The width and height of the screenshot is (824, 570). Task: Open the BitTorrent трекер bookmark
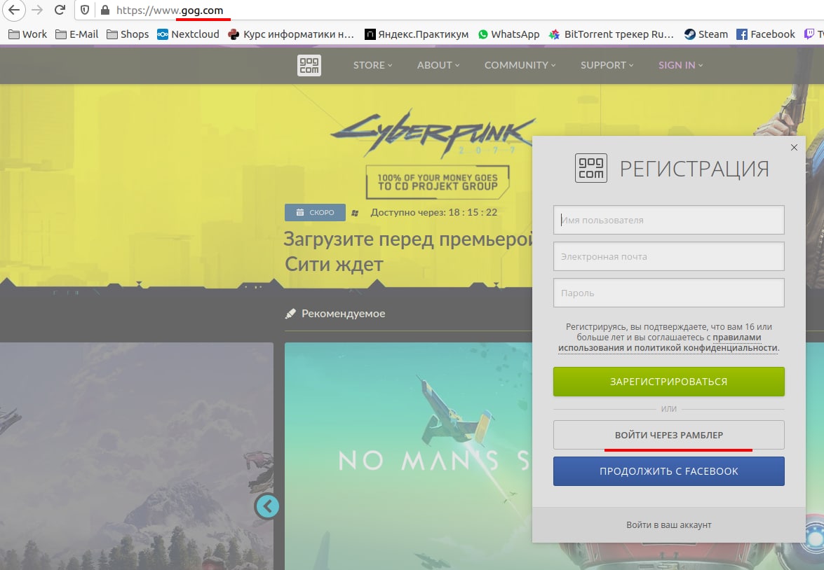click(x=612, y=34)
